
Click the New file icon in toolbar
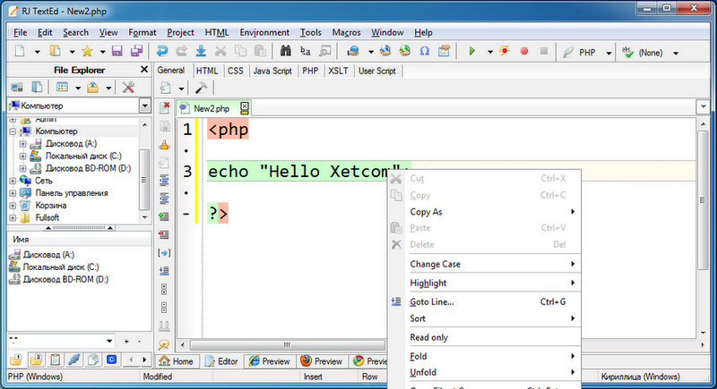click(x=20, y=51)
